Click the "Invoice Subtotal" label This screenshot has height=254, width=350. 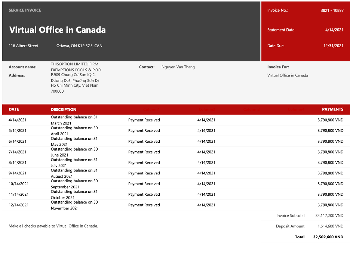click(x=291, y=216)
